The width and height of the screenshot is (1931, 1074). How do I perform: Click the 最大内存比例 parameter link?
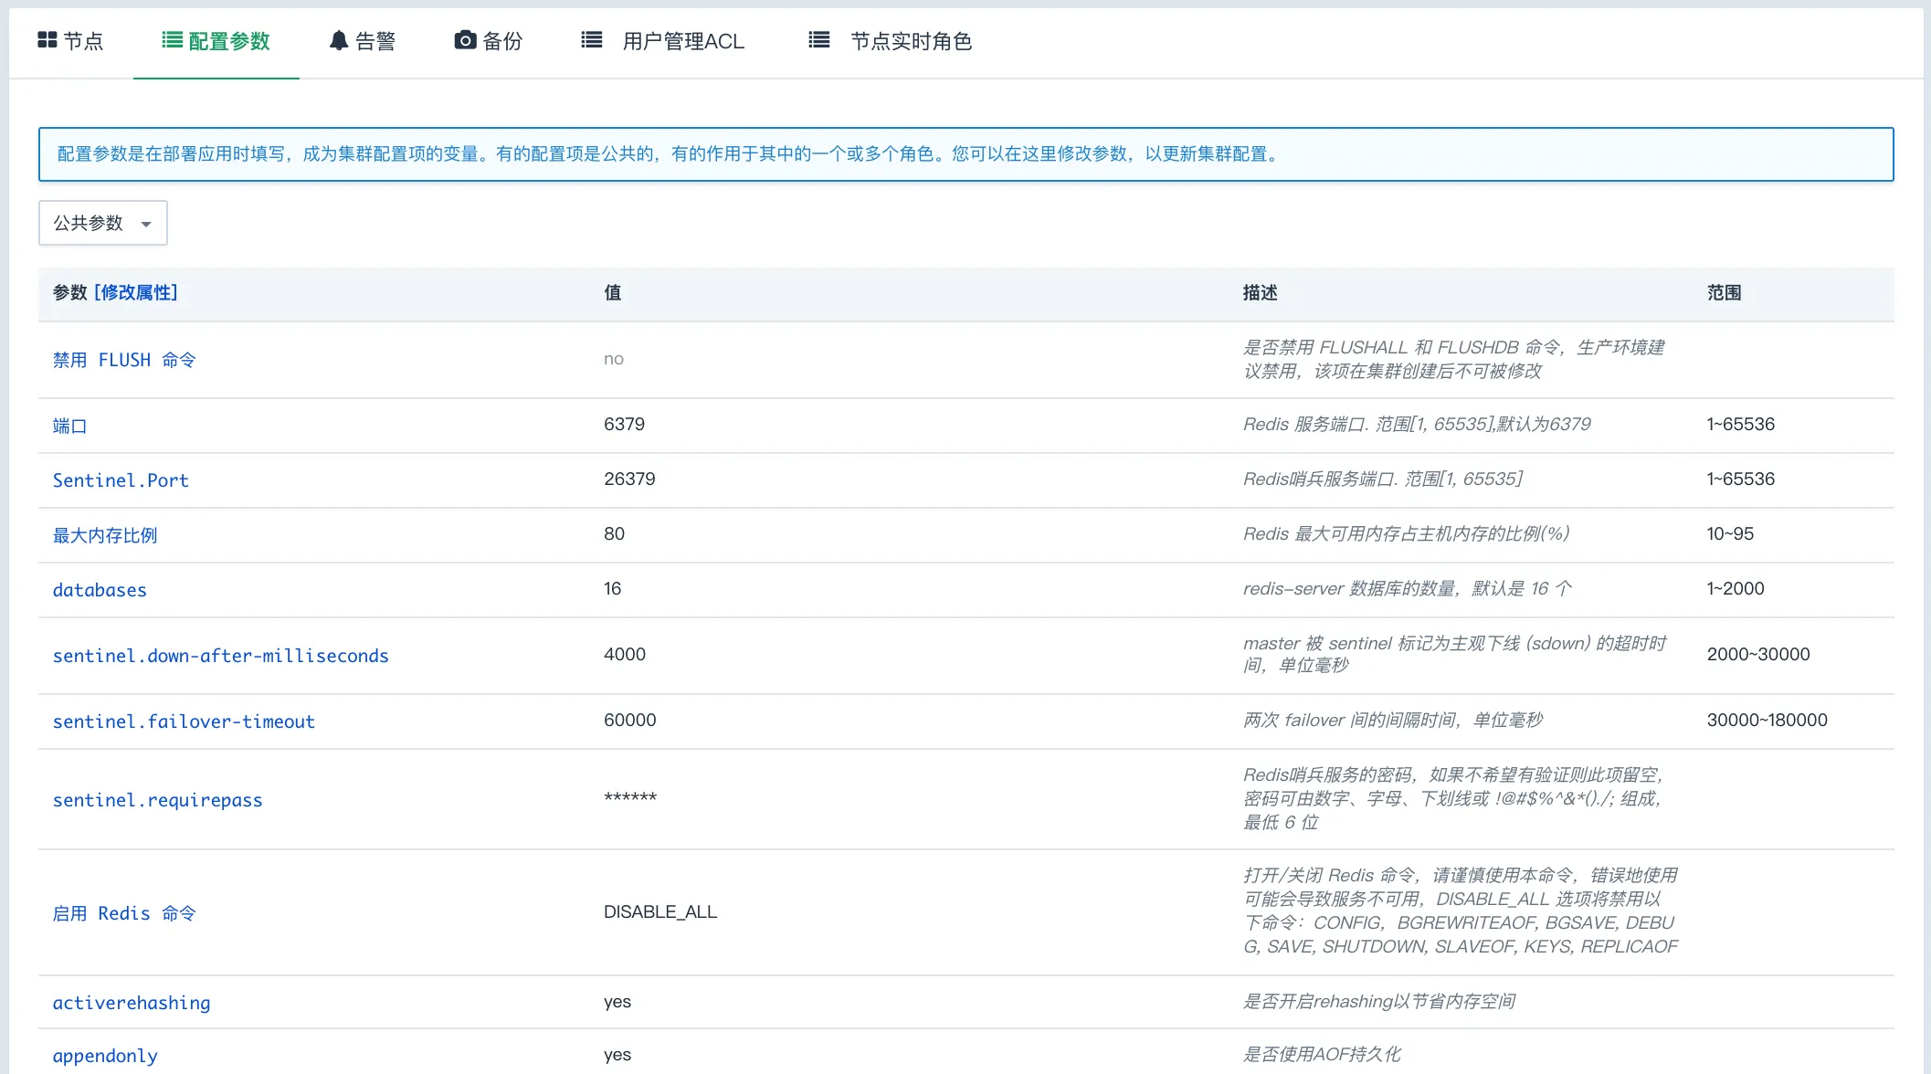(105, 535)
